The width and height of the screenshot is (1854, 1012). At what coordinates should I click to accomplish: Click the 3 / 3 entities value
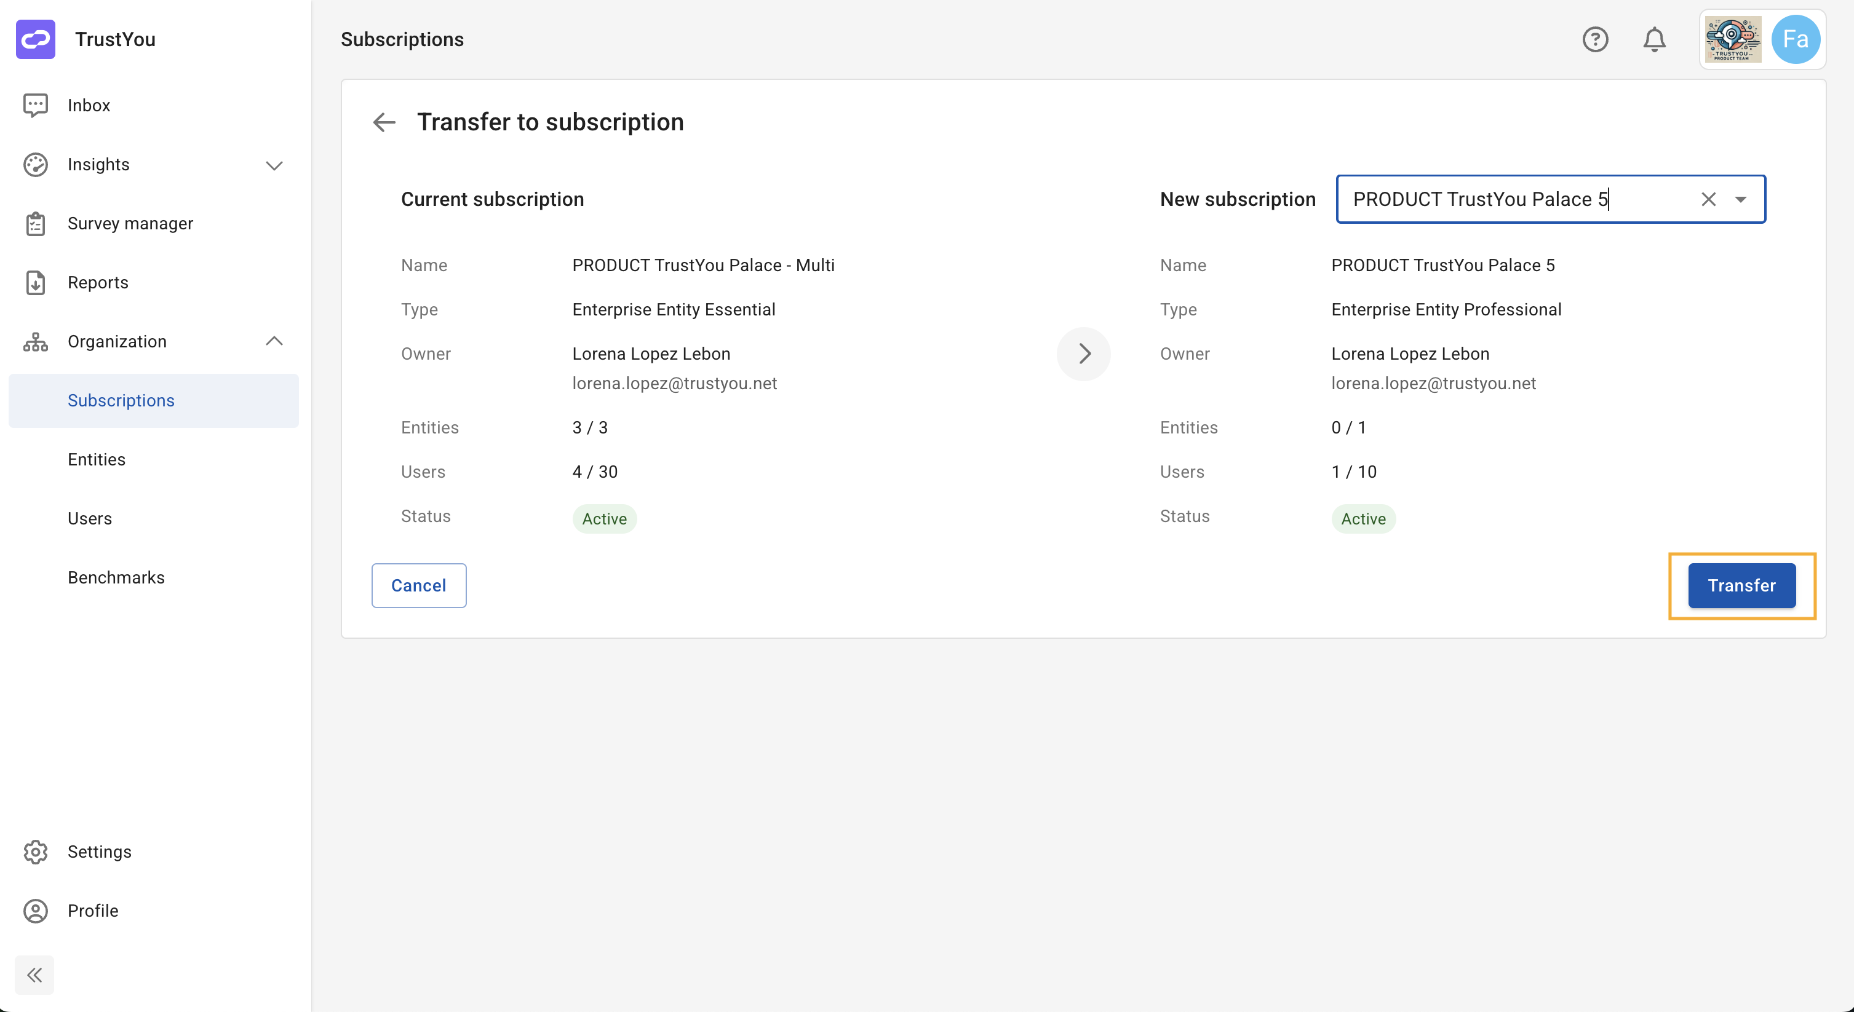pos(590,427)
